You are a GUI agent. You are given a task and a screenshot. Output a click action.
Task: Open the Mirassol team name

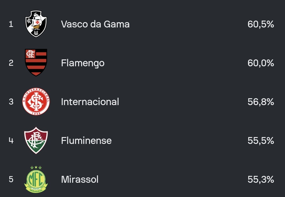click(x=80, y=180)
